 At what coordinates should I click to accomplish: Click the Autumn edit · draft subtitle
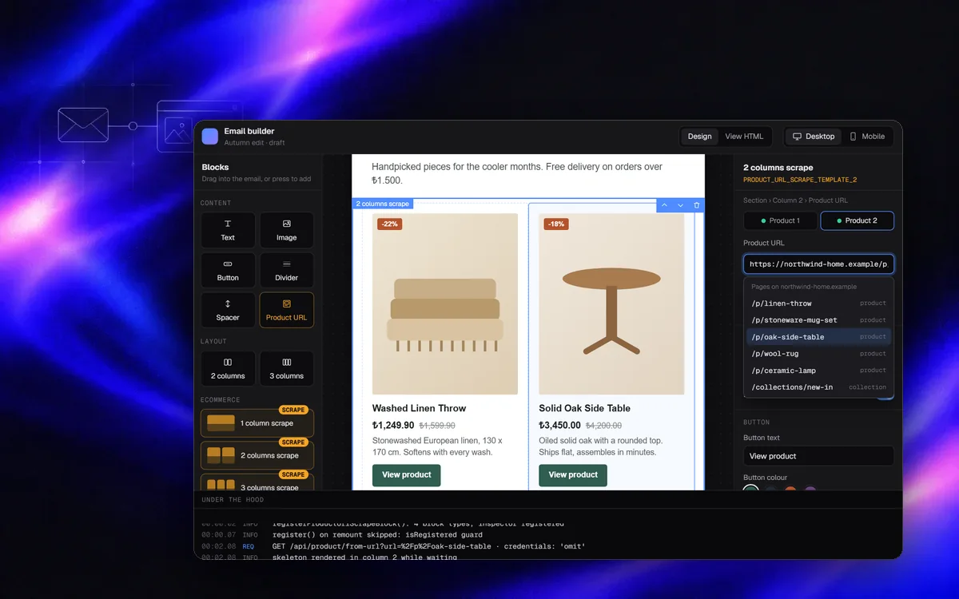click(254, 143)
